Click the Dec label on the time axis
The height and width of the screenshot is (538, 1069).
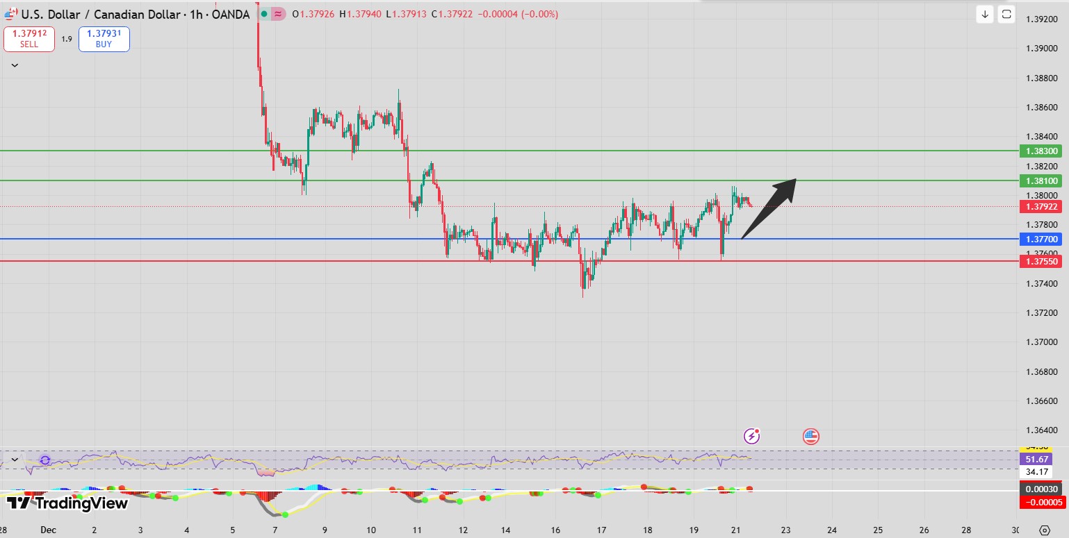coord(48,529)
